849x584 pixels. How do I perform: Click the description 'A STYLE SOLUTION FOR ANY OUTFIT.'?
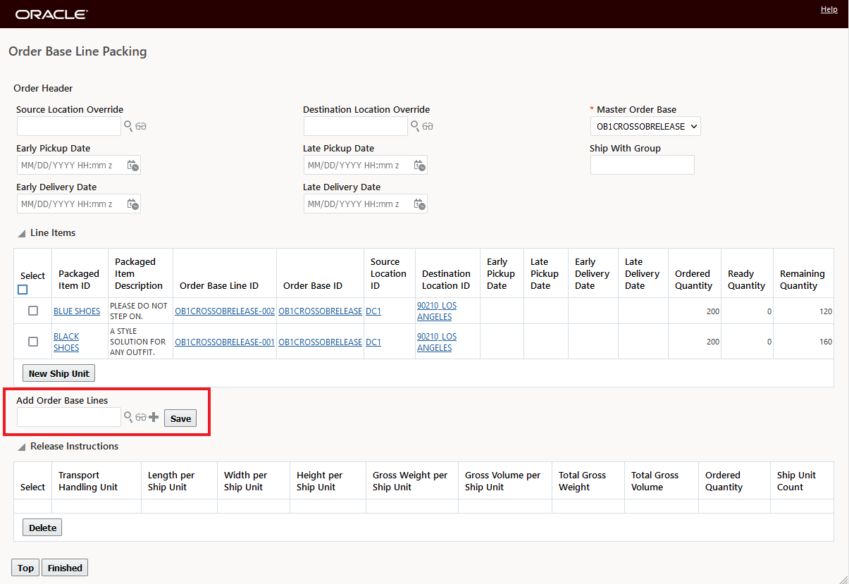point(138,342)
